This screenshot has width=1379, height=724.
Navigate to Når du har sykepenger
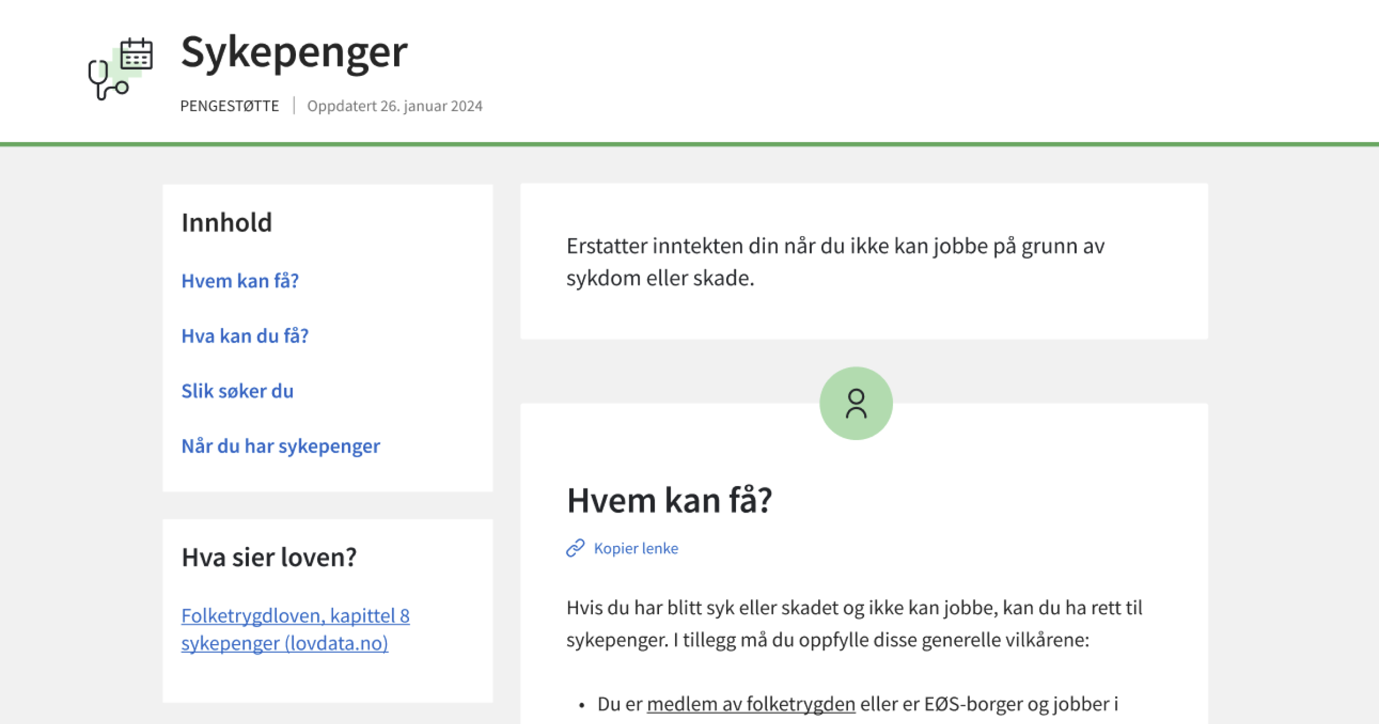click(280, 446)
